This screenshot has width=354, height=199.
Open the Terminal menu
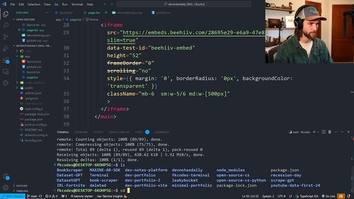coord(77,4)
